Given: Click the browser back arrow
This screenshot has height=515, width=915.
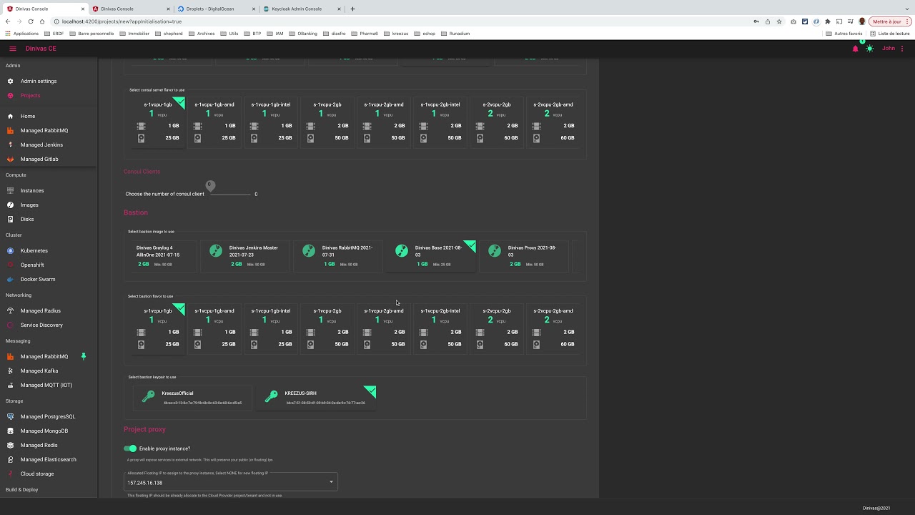Looking at the screenshot, I should tap(8, 21).
